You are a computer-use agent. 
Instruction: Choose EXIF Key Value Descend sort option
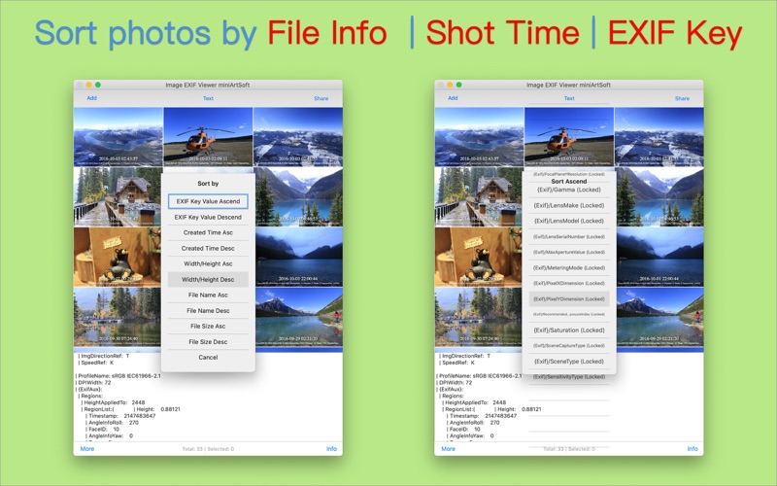[x=208, y=217]
